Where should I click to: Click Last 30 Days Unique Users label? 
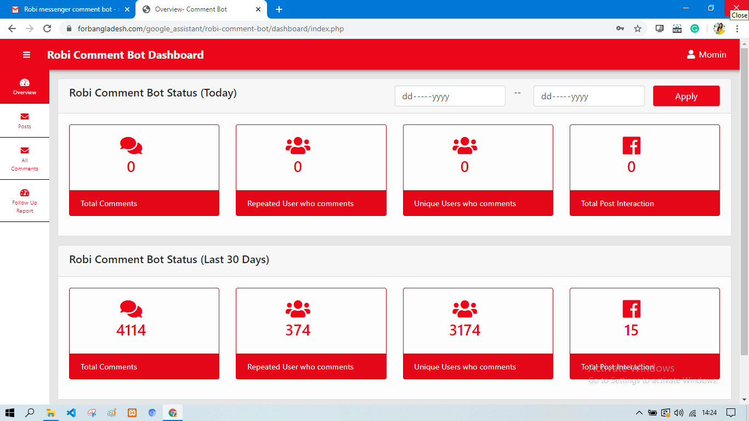[x=465, y=367]
